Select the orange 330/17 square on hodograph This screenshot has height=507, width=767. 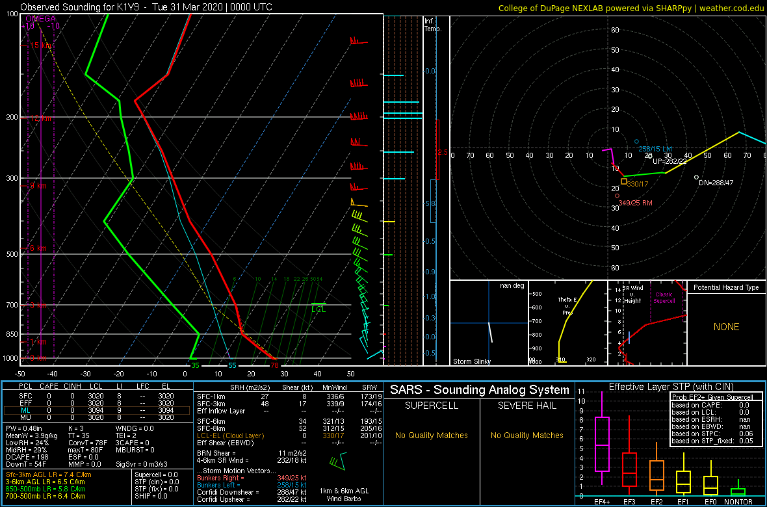[x=624, y=181]
